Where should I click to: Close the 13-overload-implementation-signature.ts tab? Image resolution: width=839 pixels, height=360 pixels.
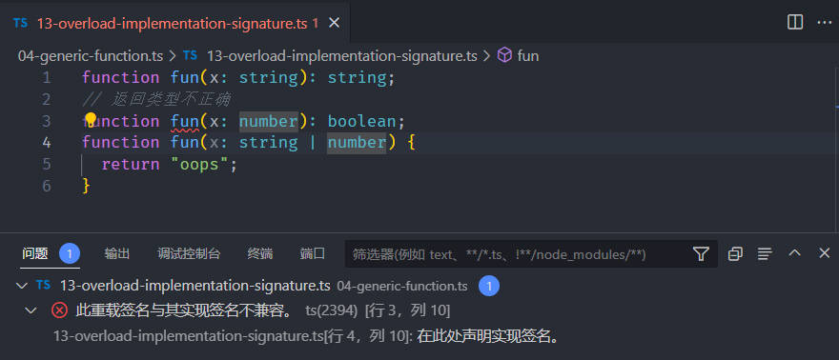coord(334,23)
